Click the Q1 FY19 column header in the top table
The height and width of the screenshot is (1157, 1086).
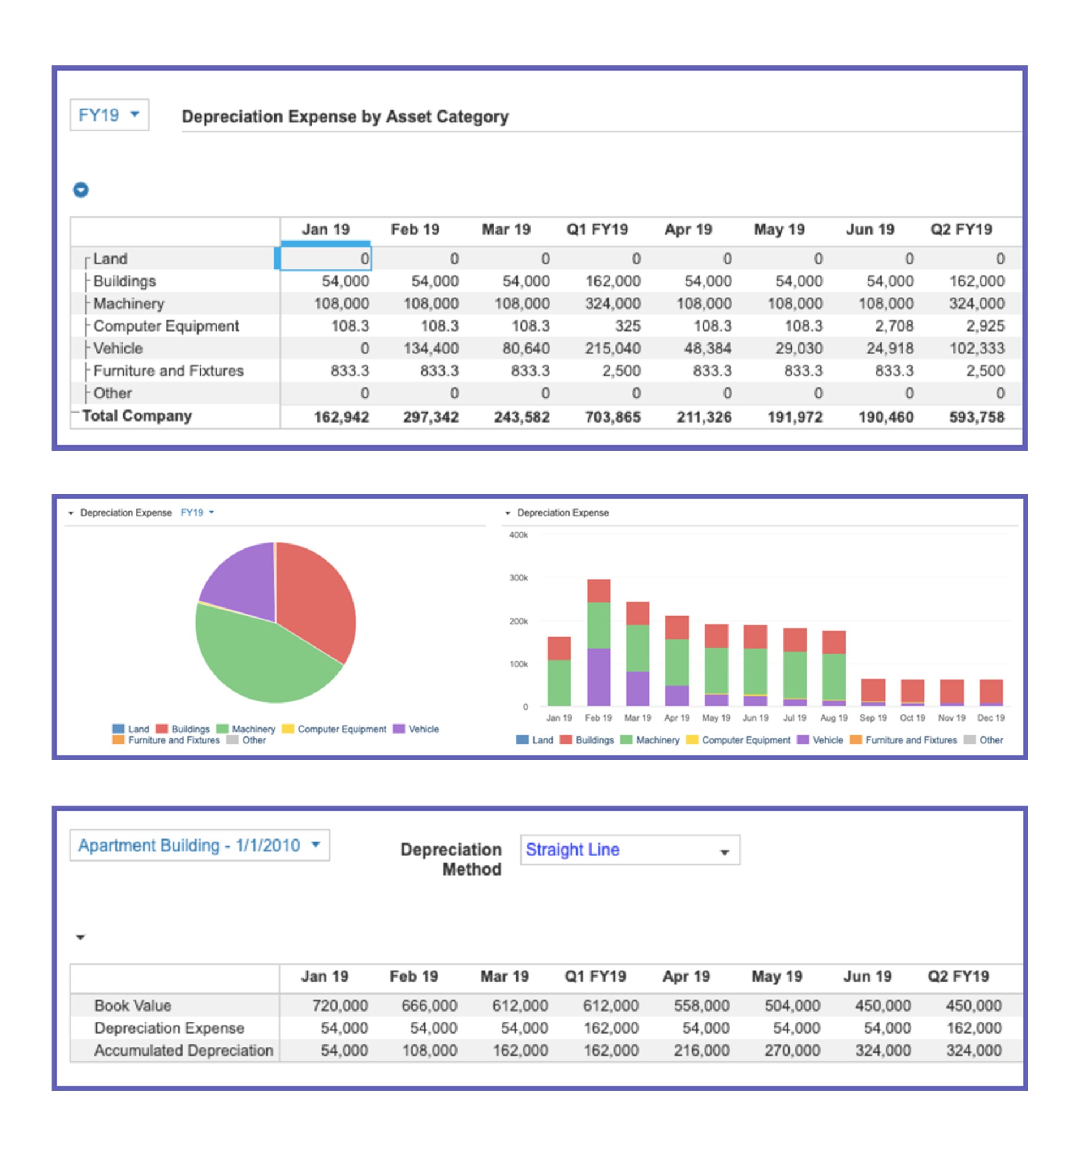pos(597,230)
